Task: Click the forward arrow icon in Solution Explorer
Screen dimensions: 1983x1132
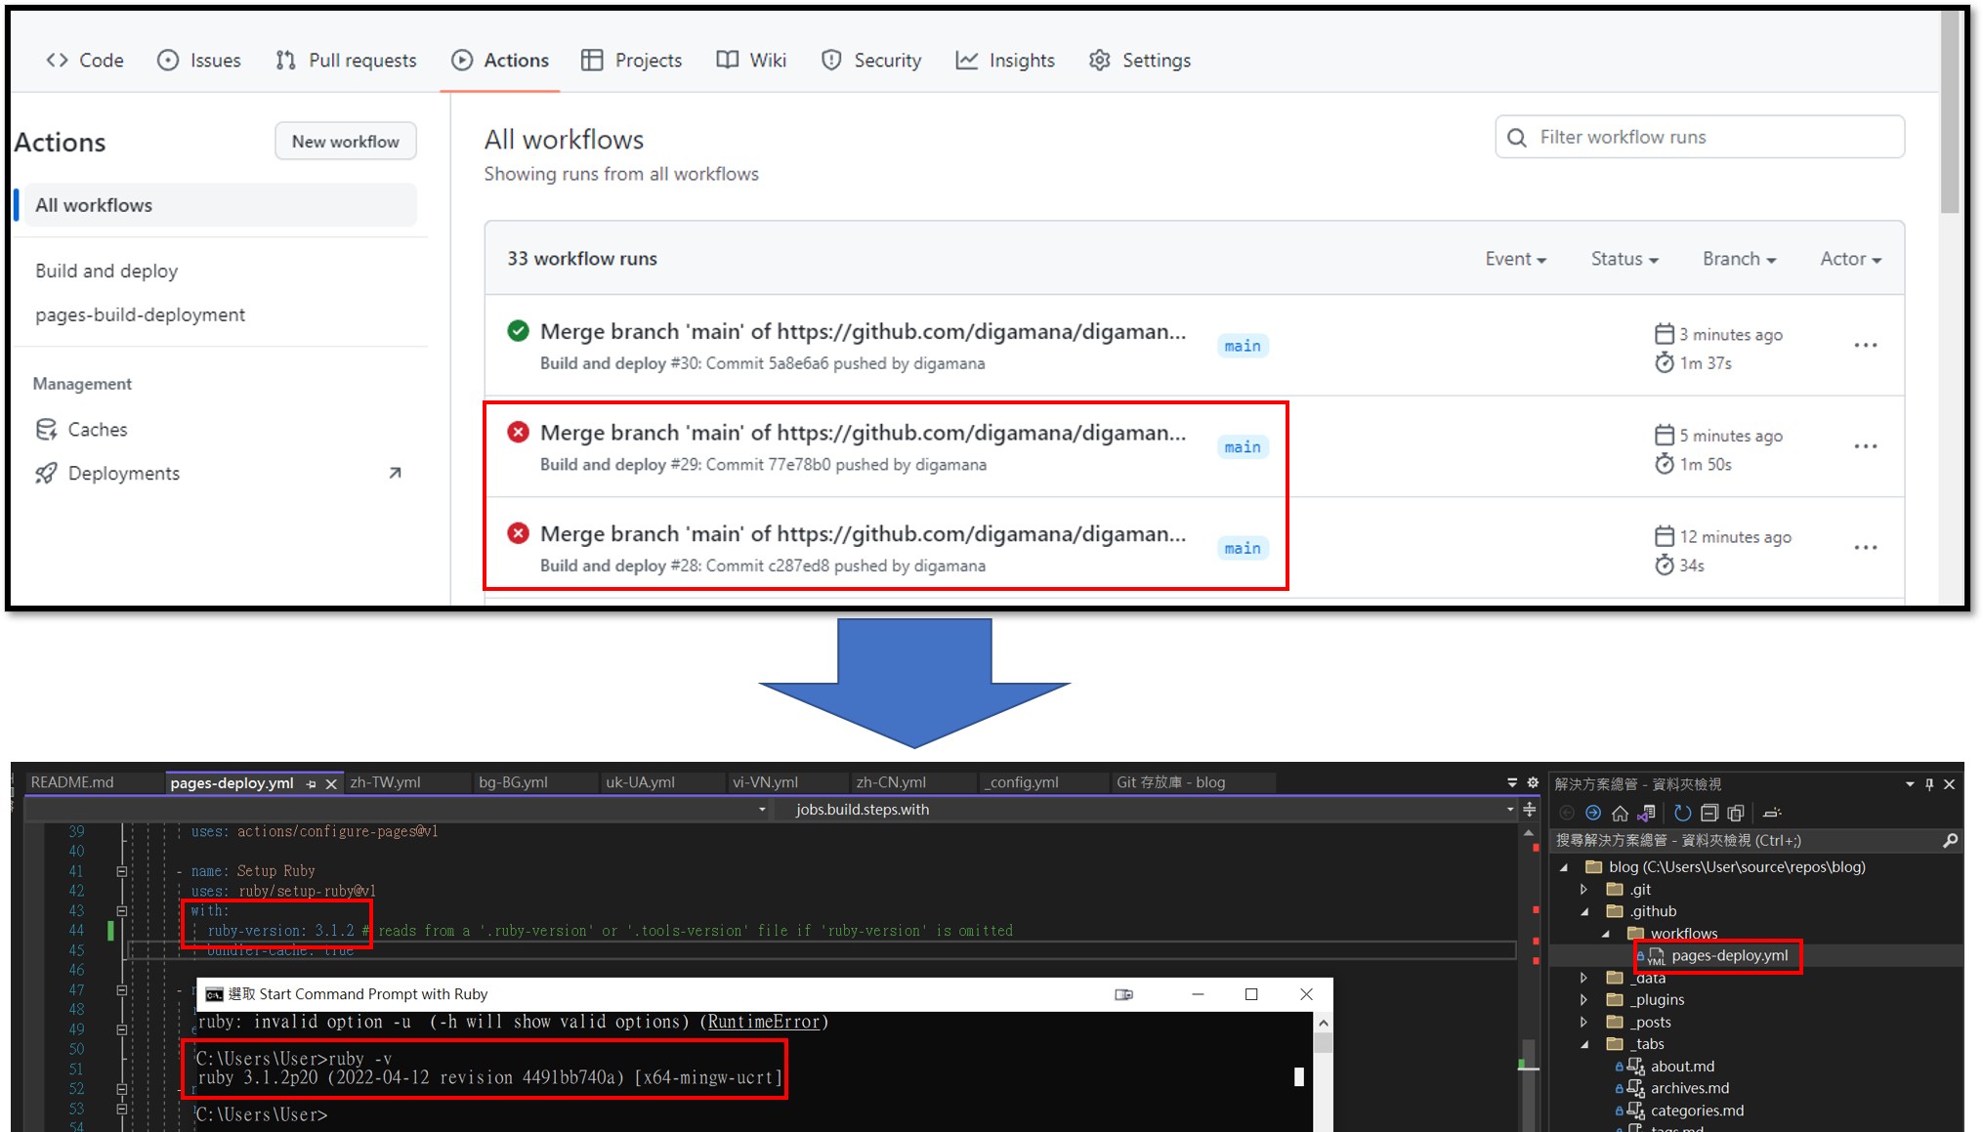Action: pyautogui.click(x=1592, y=813)
